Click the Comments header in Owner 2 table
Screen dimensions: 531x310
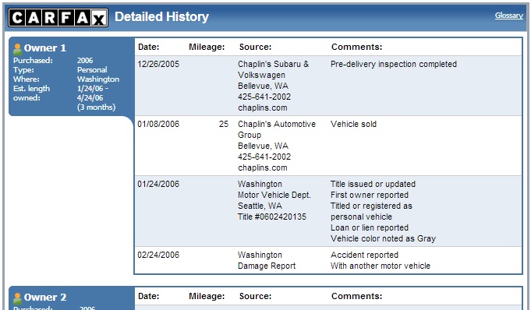356,296
